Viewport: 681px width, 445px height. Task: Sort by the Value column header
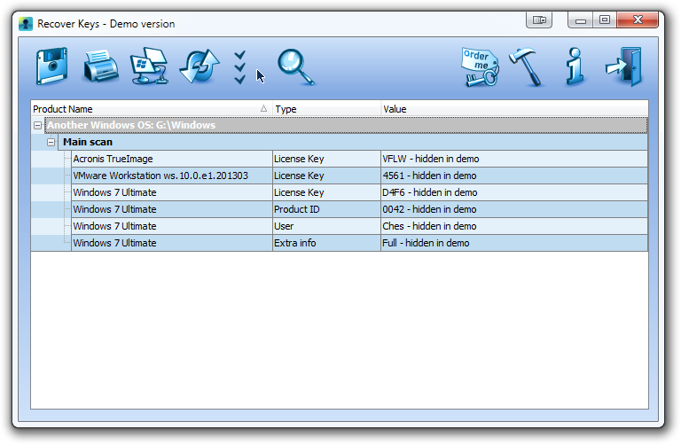pyautogui.click(x=514, y=109)
